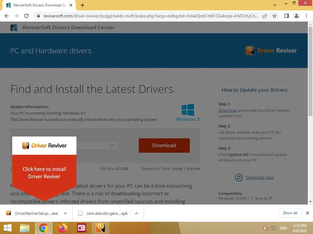Viewport: 313px width, 234px height.
Task: Click ReviverSoft Drivers Download Center title
Action: click(68, 27)
